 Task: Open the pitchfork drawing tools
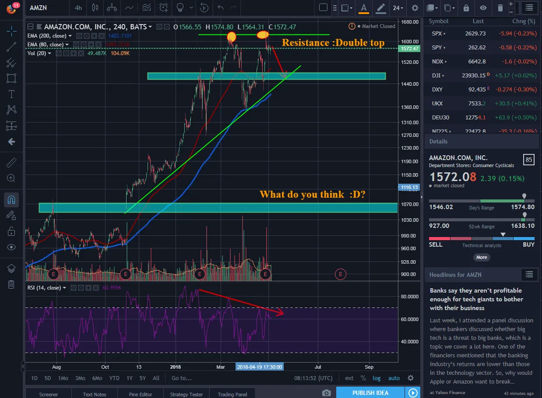click(12, 63)
